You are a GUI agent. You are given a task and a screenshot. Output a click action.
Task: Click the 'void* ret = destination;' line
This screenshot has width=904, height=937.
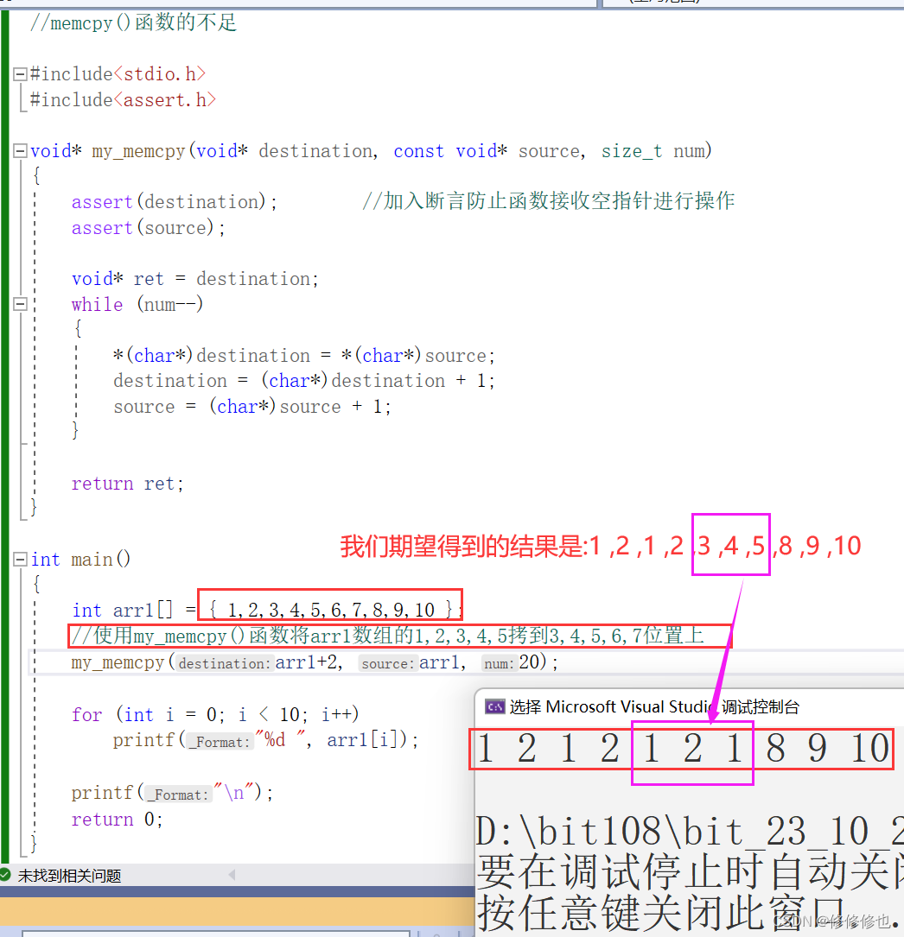point(195,279)
